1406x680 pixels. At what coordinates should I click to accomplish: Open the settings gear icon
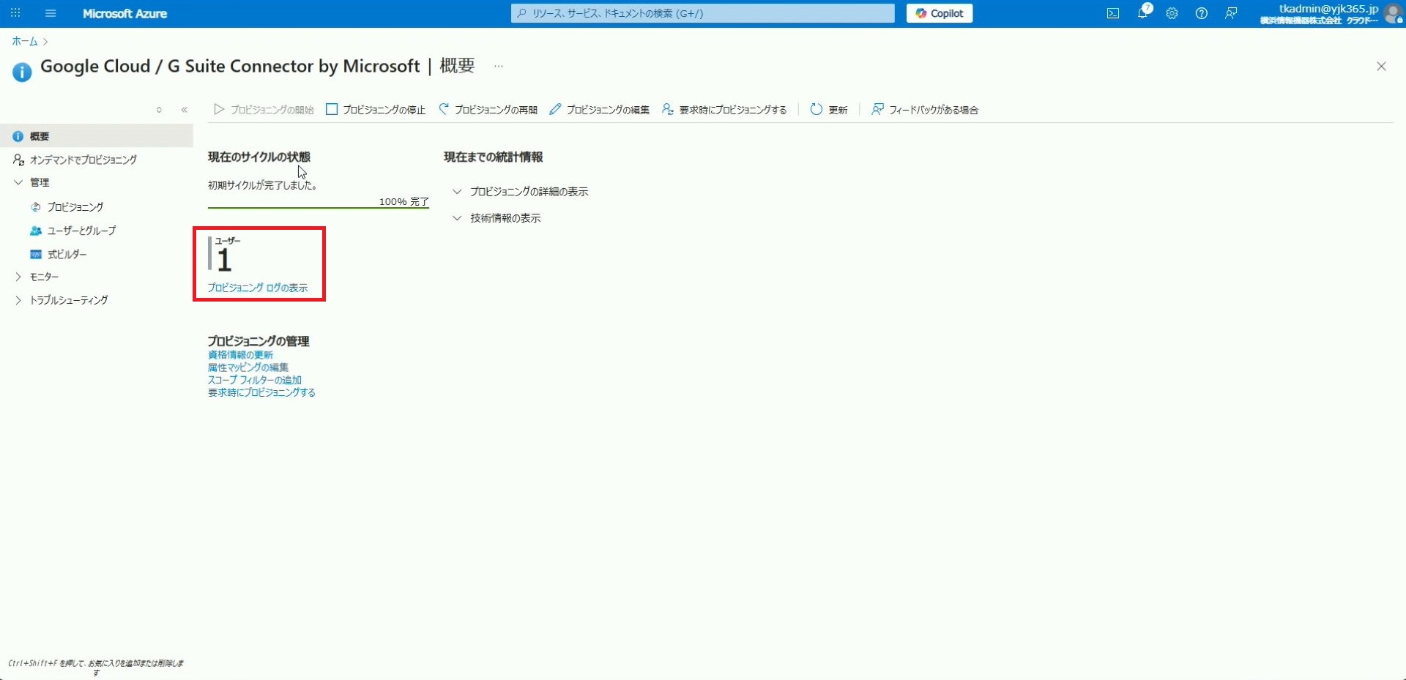point(1172,13)
